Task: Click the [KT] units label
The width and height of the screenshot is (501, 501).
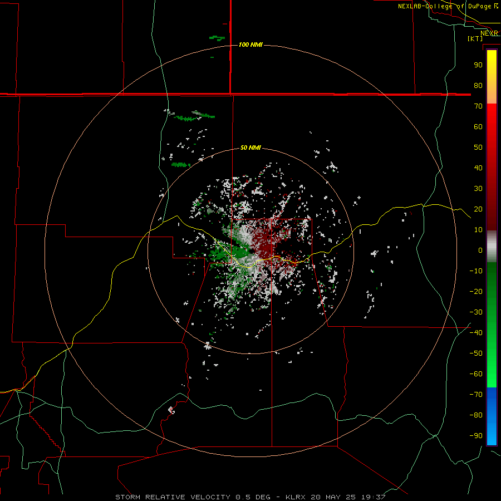Action: tap(475, 38)
